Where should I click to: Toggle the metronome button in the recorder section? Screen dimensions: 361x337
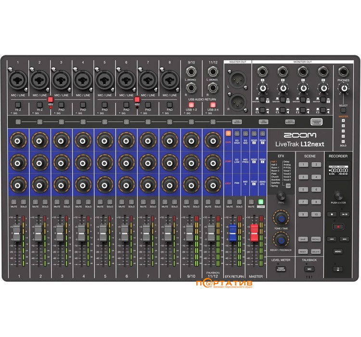pyautogui.click(x=338, y=269)
